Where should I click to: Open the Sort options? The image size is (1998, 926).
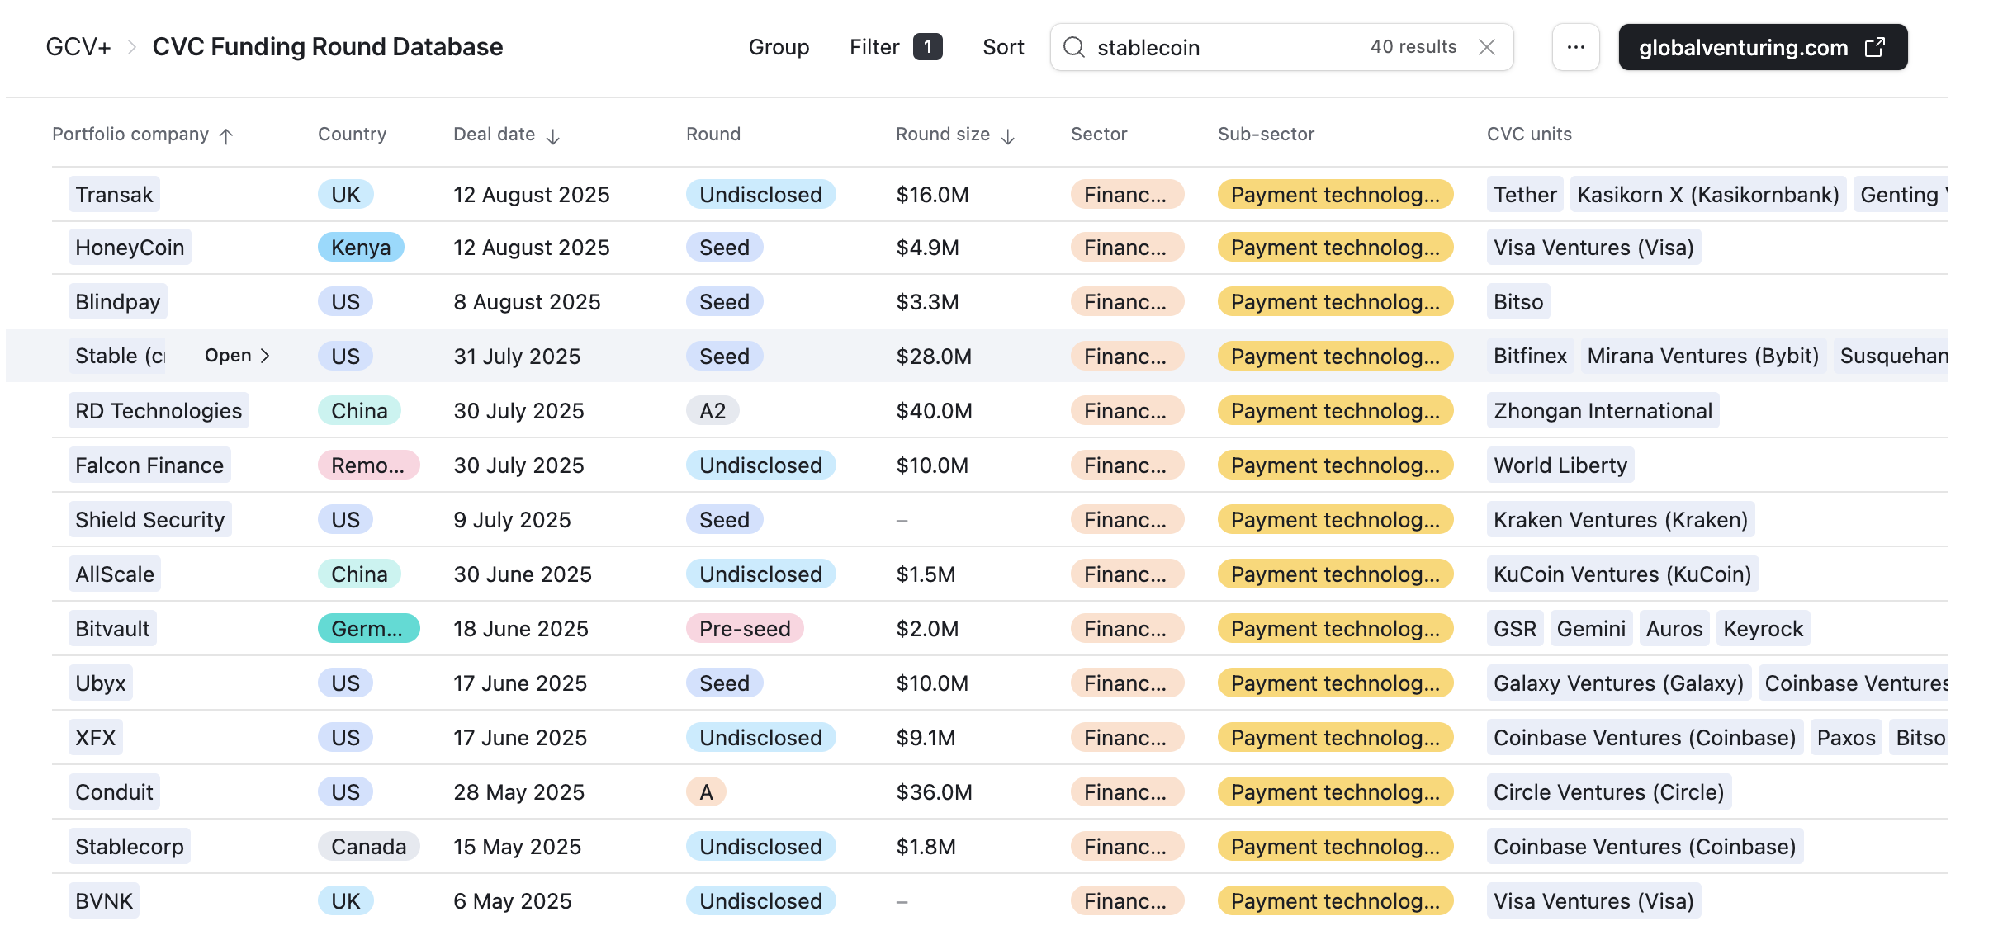[x=1003, y=47]
